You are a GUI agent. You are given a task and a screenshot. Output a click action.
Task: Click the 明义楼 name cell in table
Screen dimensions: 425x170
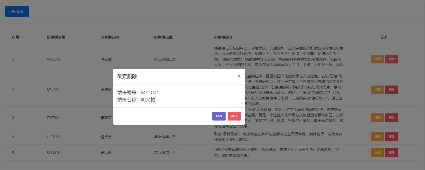pos(106,59)
